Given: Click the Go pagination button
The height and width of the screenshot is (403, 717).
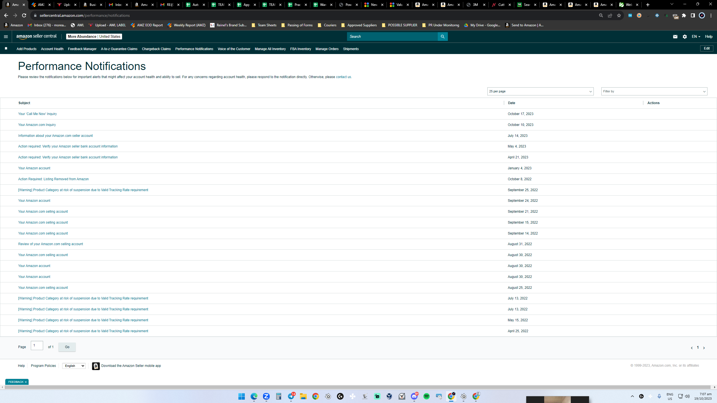Looking at the screenshot, I should [67, 347].
